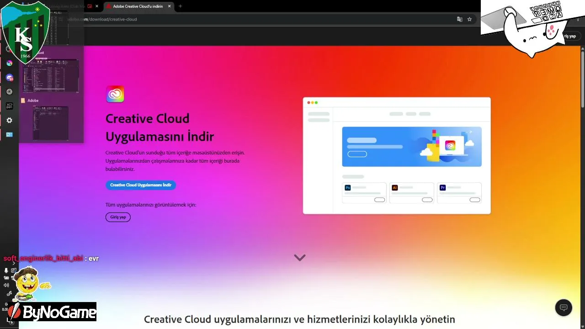The width and height of the screenshot is (585, 329).
Task: Click the gray round target icon in the sidebar
Action: point(9,92)
